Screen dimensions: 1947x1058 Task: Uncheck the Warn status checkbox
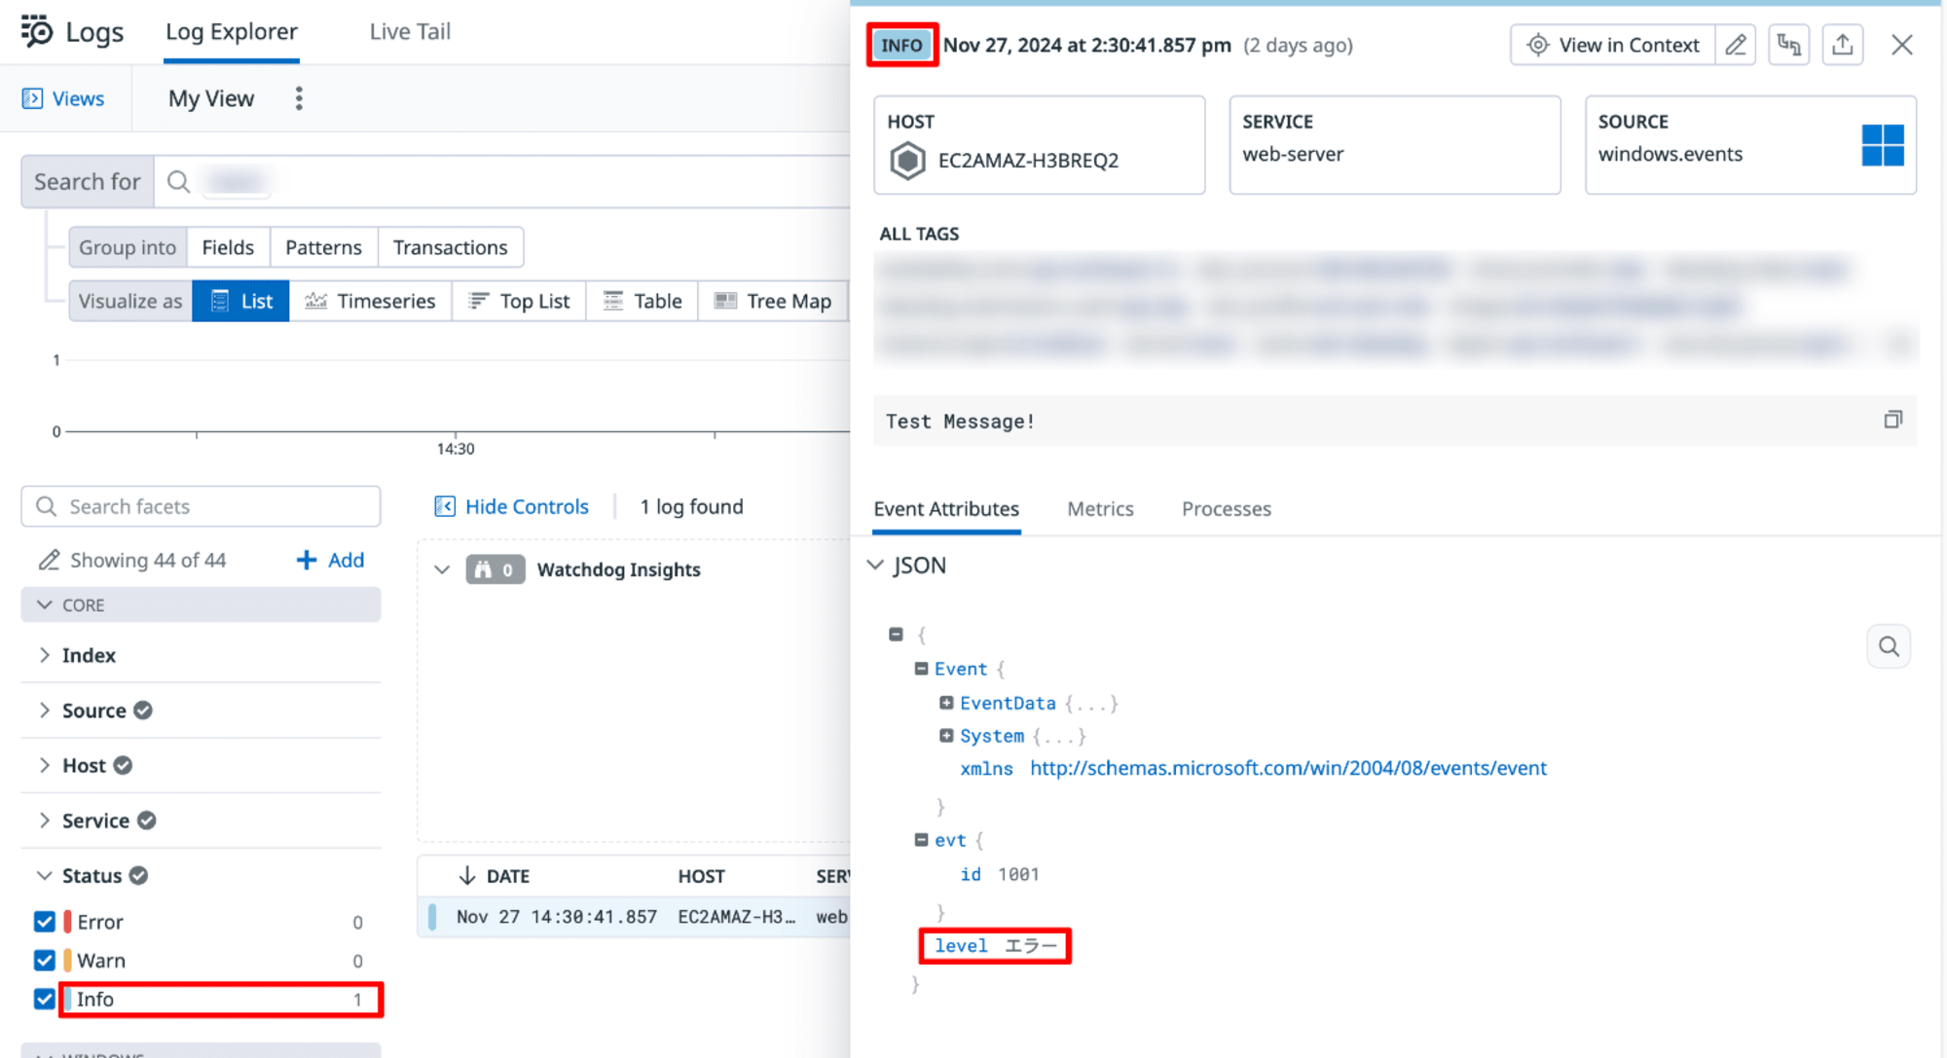tap(44, 961)
